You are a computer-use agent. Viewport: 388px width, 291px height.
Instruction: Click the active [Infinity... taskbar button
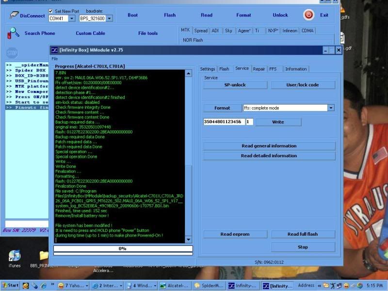277,286
